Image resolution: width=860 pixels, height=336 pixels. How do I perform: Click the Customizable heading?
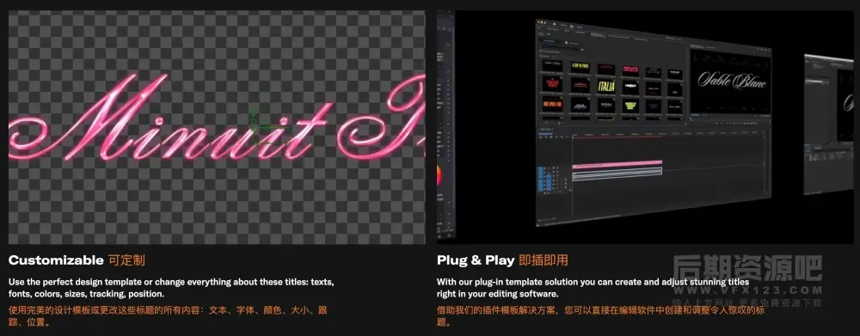coord(56,260)
